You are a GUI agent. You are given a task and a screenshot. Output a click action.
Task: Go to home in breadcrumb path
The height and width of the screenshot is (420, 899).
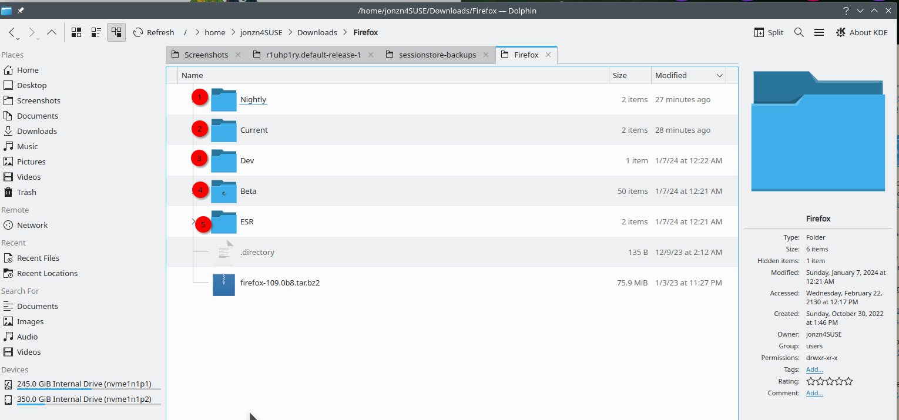click(215, 32)
